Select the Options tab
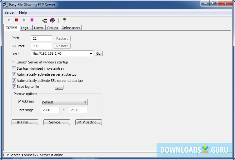 point(12,27)
